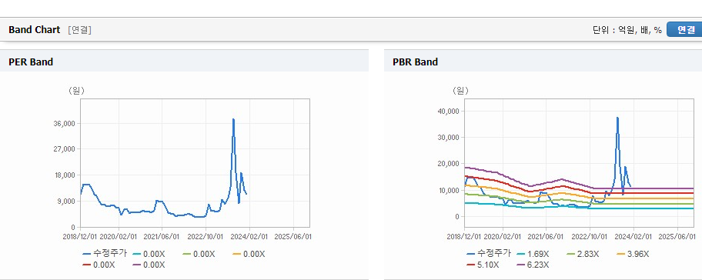Click the price peak in PBR Band chart
This screenshot has width=702, height=280.
pyautogui.click(x=617, y=118)
